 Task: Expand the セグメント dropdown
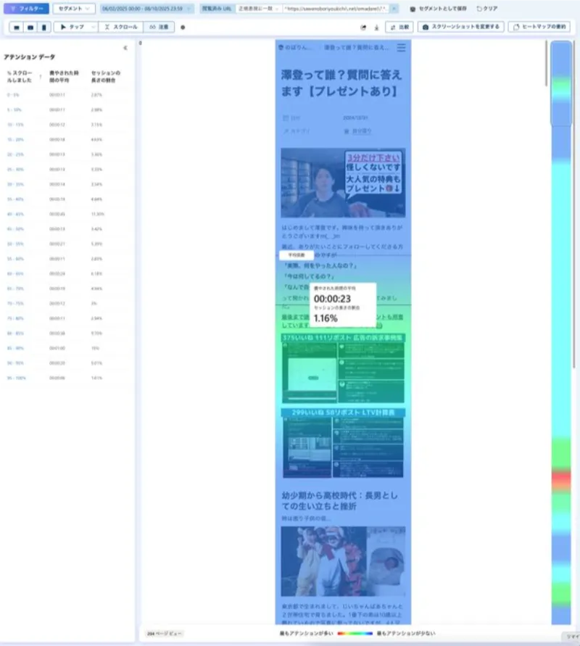coord(74,9)
